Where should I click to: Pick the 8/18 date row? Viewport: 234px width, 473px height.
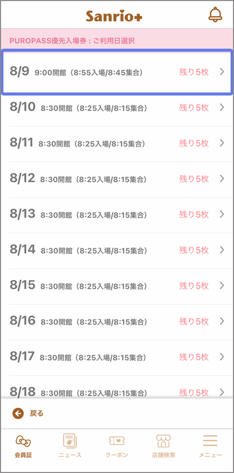click(117, 388)
